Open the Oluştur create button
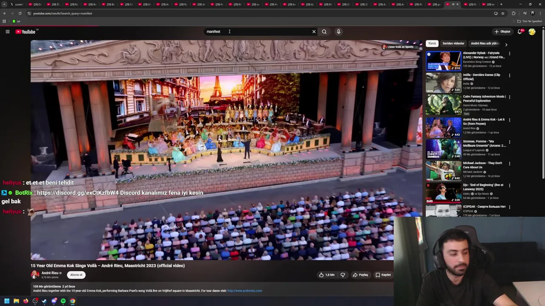This screenshot has height=306, width=545. (502, 31)
